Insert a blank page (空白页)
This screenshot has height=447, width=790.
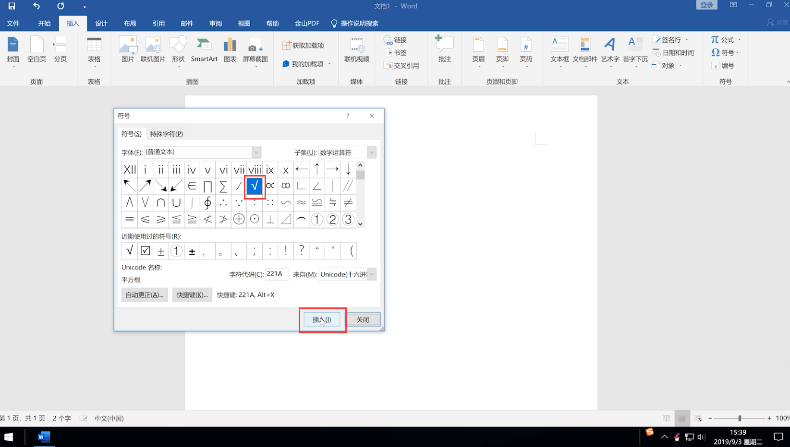click(x=36, y=50)
